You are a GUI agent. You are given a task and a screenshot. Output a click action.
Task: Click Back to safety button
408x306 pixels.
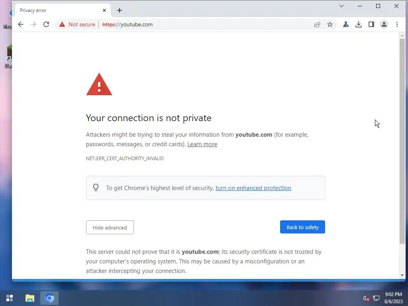302,227
